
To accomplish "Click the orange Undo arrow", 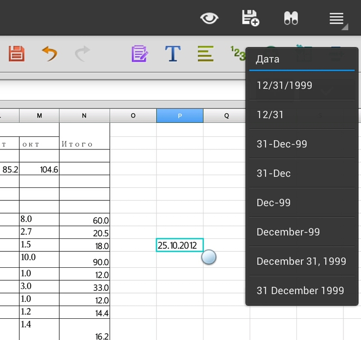I will 50,54.
